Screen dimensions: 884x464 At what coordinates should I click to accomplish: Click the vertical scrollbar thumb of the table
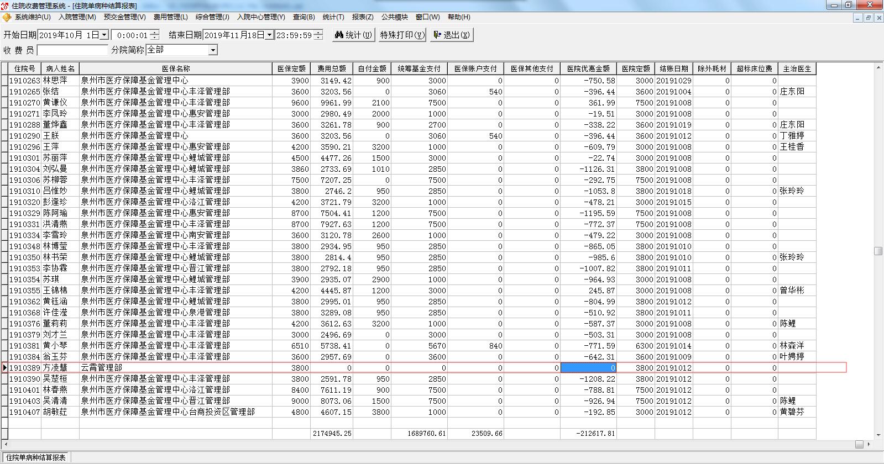pyautogui.click(x=878, y=251)
